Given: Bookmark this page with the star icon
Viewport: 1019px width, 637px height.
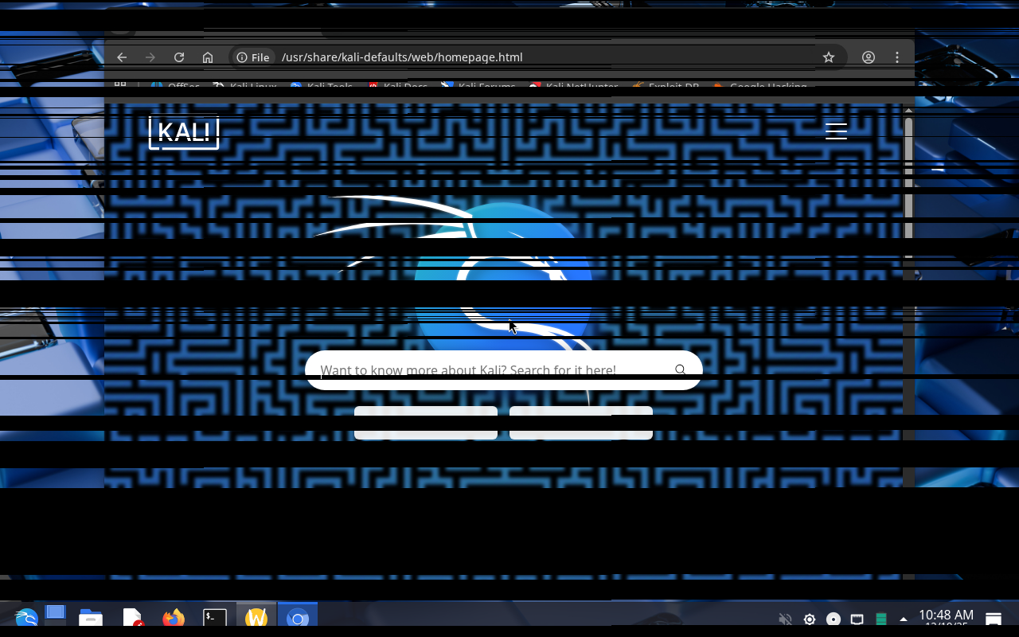Looking at the screenshot, I should 829,57.
